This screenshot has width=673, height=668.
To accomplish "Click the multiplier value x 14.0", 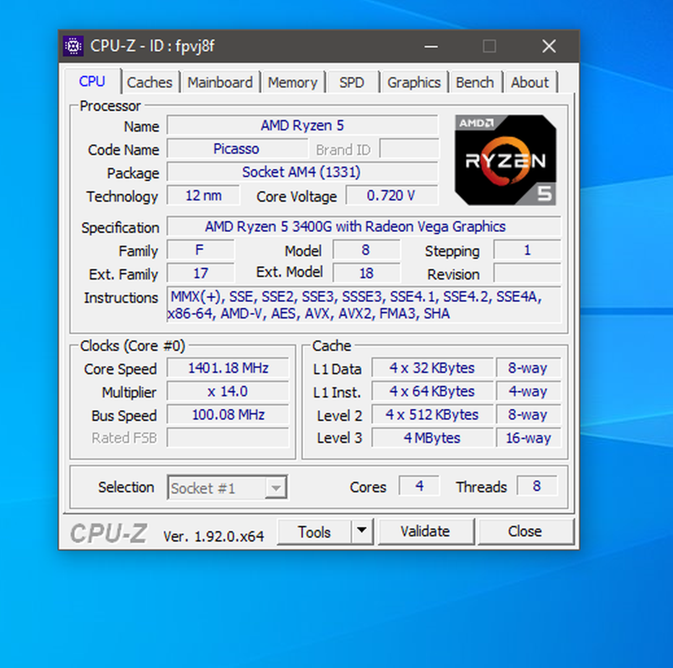I will 228,391.
